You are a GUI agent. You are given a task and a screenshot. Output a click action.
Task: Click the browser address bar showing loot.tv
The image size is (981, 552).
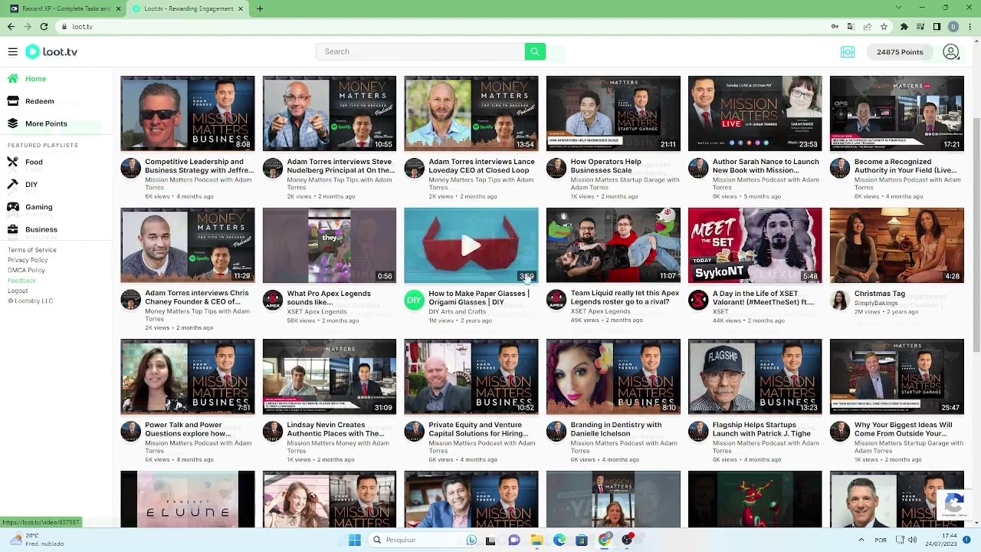click(x=445, y=26)
